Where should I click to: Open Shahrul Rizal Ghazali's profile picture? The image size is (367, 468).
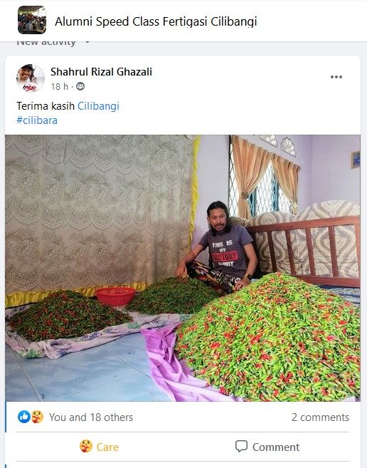31,78
